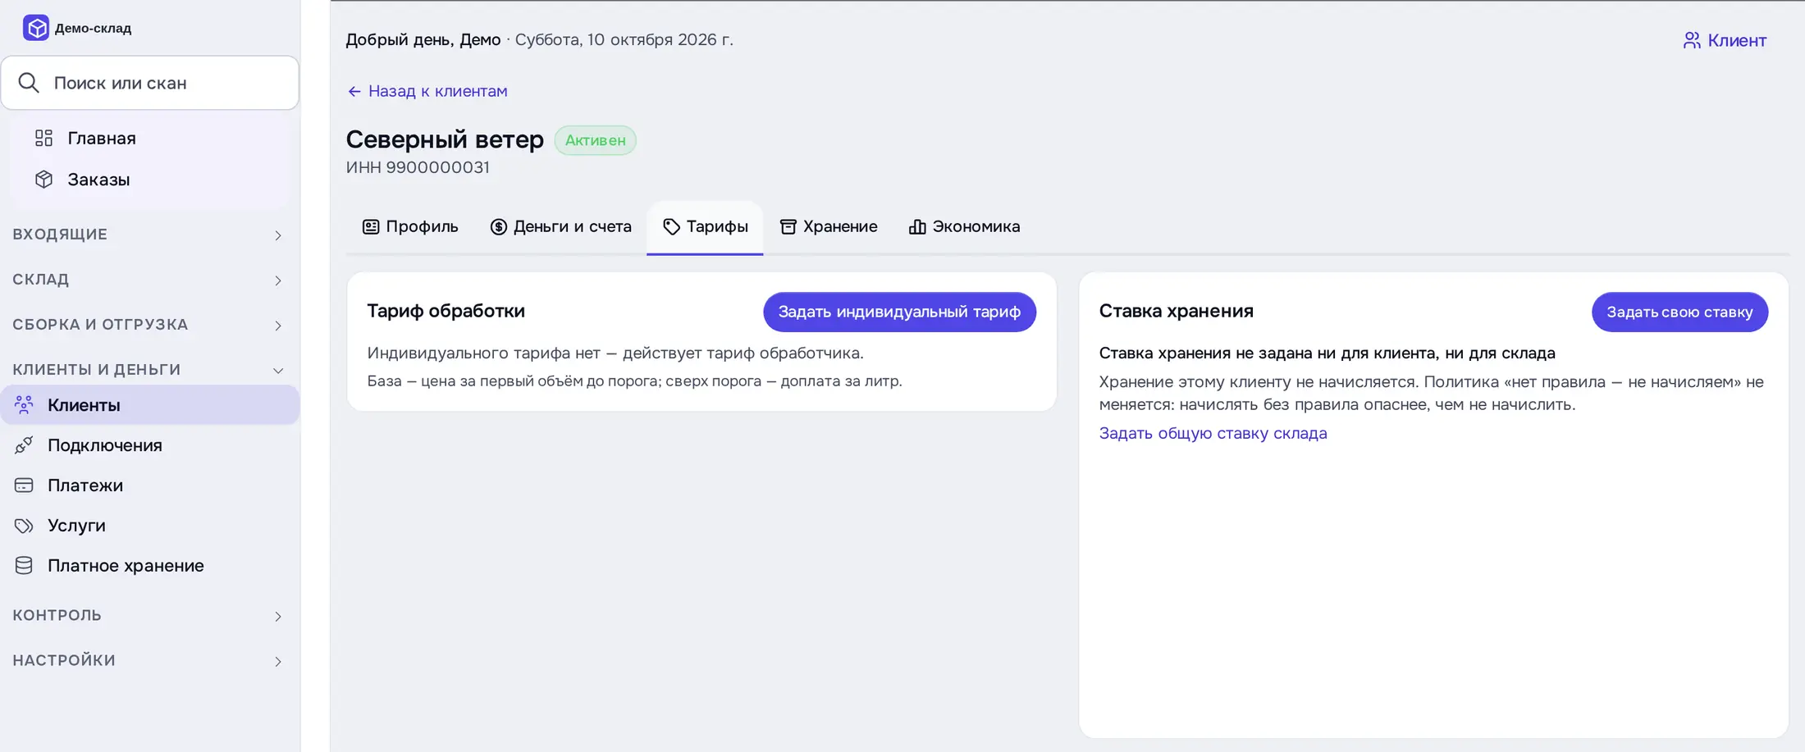Click the Профиль ID card icon
The height and width of the screenshot is (752, 1805).
pyautogui.click(x=371, y=226)
